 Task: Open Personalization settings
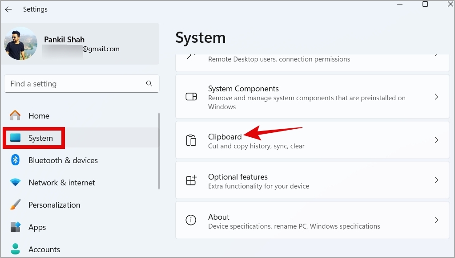pos(80,205)
